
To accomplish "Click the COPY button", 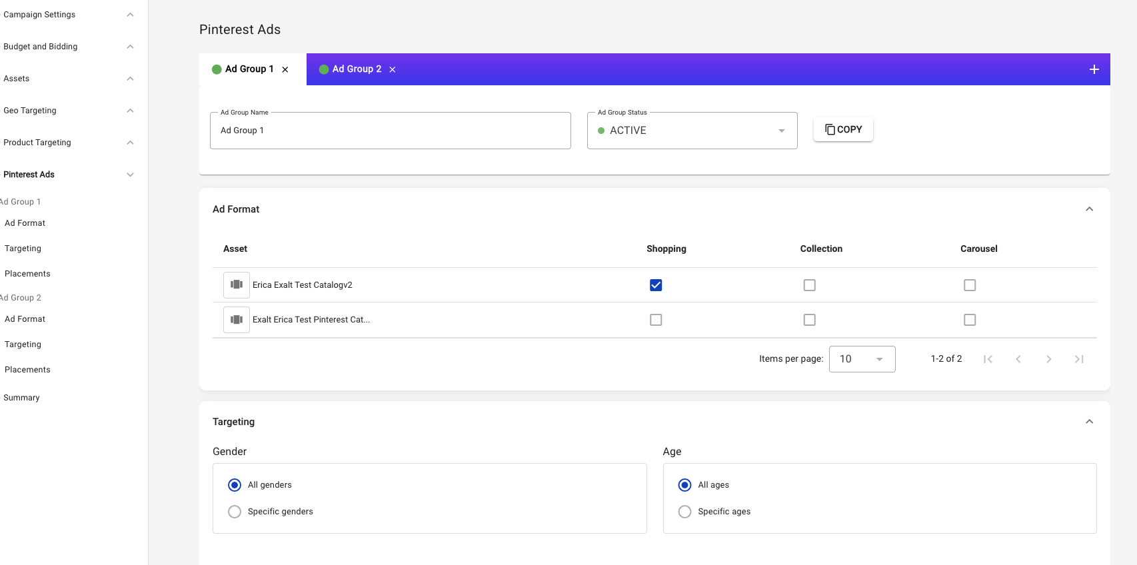I will 843,129.
